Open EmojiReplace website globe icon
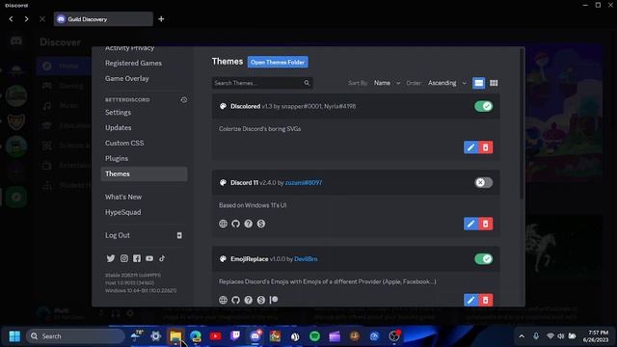The image size is (617, 347). (x=223, y=300)
